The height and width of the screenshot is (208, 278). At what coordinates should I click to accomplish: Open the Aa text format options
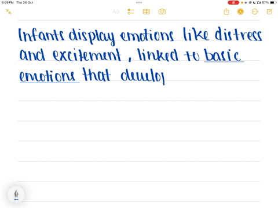coord(116,12)
